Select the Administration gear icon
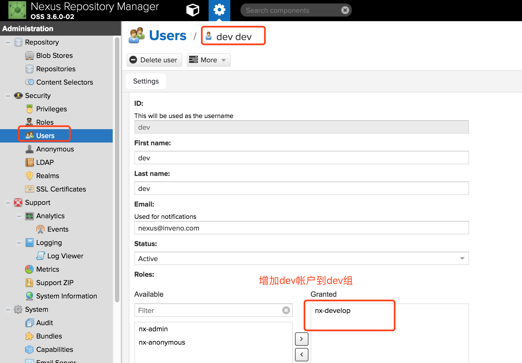522x363 pixels. pos(219,10)
